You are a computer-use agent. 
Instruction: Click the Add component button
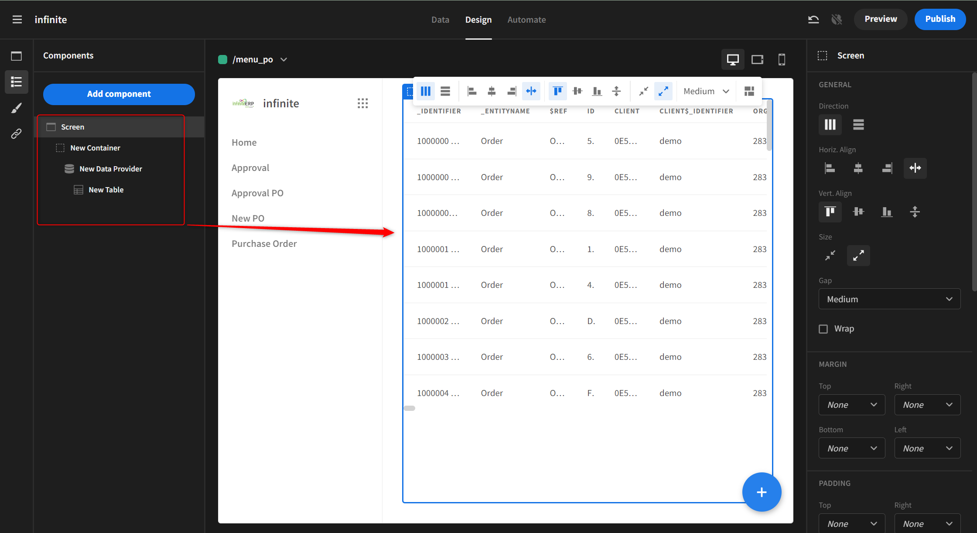[x=119, y=94]
